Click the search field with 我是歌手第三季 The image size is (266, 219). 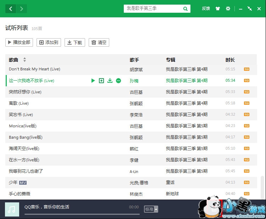pyautogui.click(x=153, y=9)
